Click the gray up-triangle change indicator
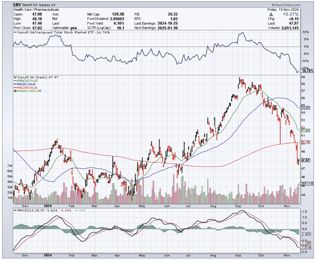 point(271,14)
